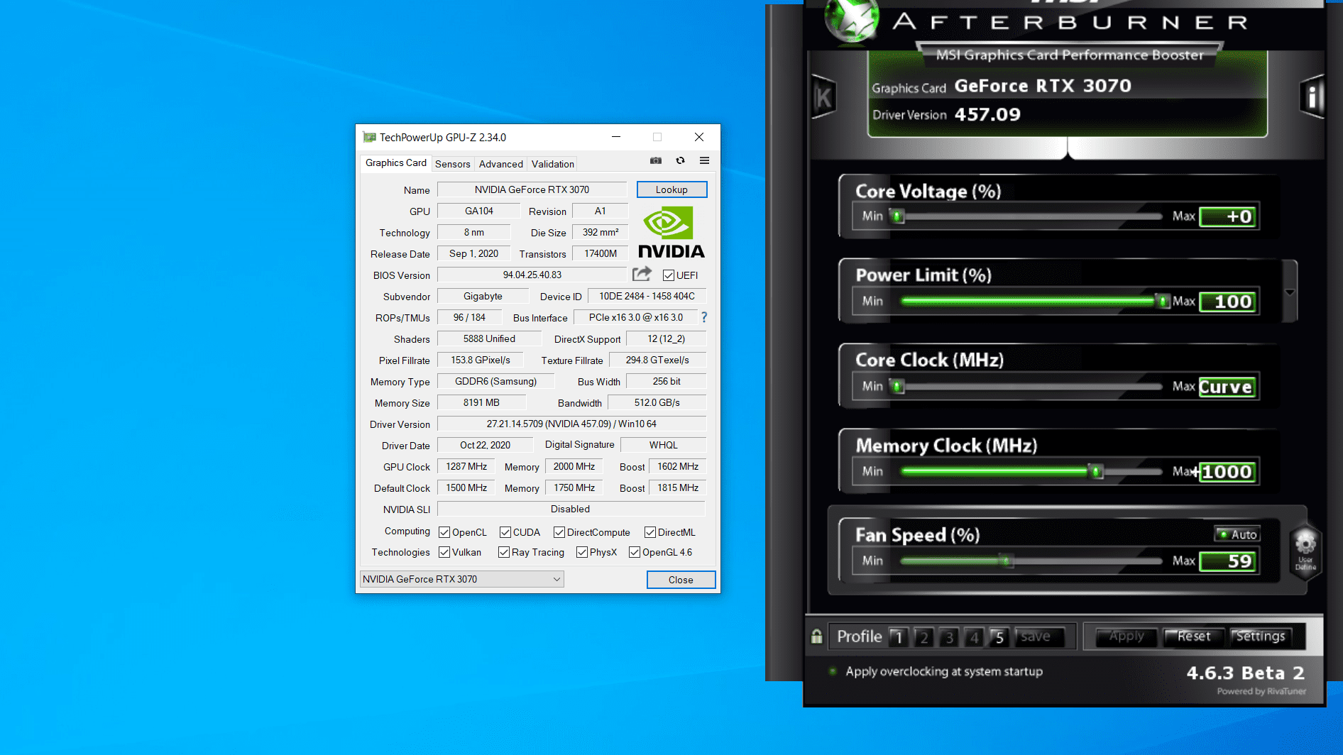Click the fan User Define gear icon
The image size is (1343, 755).
[1305, 552]
